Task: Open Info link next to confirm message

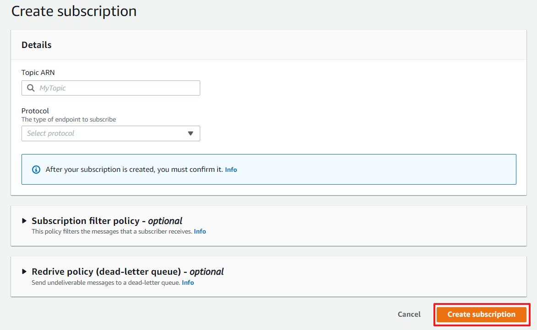Action: [231, 170]
